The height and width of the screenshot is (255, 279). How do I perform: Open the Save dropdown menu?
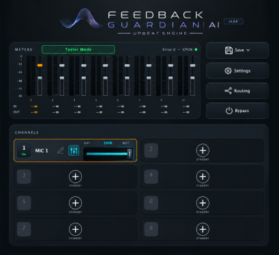[x=237, y=50]
